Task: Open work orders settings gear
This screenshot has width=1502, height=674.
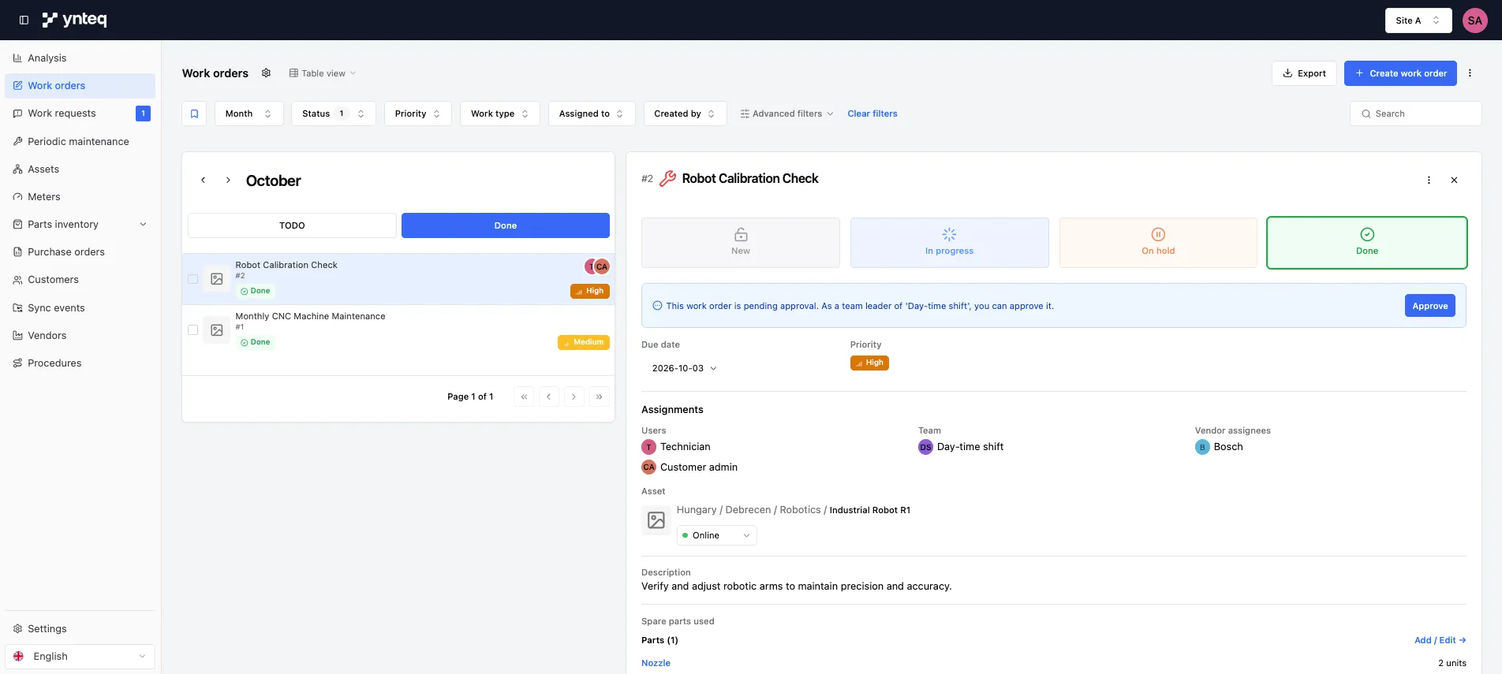Action: pyautogui.click(x=267, y=73)
